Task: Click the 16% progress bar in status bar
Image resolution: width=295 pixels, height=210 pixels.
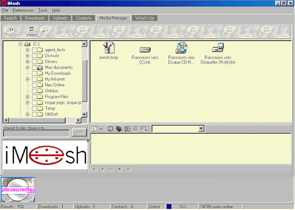Action: tap(182, 207)
